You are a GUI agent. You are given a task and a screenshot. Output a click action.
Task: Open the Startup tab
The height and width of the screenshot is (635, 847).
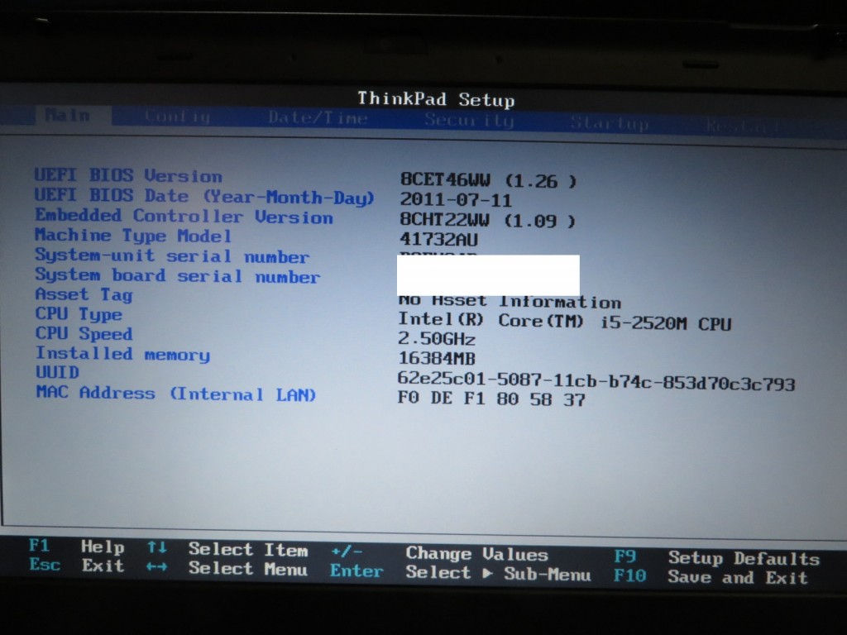(x=609, y=123)
